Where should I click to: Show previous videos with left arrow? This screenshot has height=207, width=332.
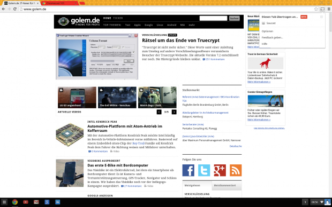coord(159,112)
